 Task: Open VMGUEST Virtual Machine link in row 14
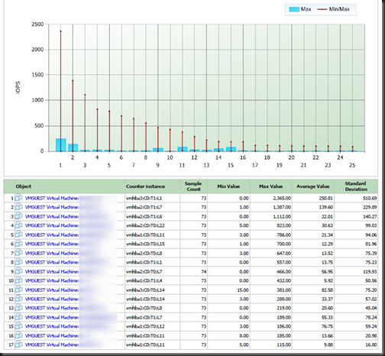pos(52,318)
